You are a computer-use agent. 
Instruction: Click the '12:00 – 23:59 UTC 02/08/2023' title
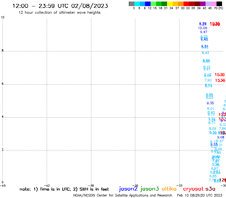tap(60, 6)
